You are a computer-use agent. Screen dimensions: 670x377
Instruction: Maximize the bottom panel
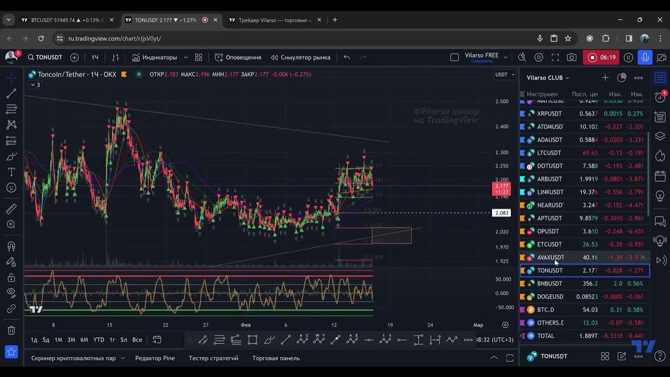[x=510, y=358]
